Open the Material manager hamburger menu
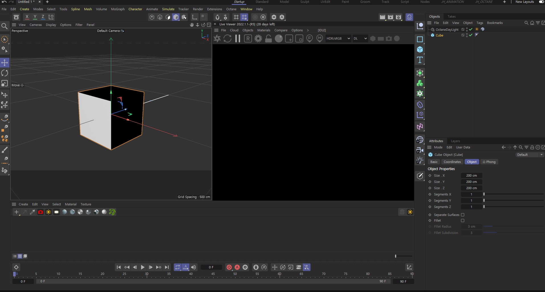Viewport: 545px width, 292px height. [14, 204]
